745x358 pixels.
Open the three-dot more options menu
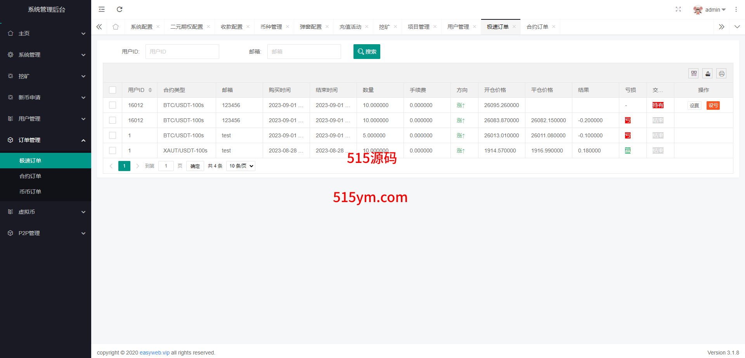coord(736,9)
